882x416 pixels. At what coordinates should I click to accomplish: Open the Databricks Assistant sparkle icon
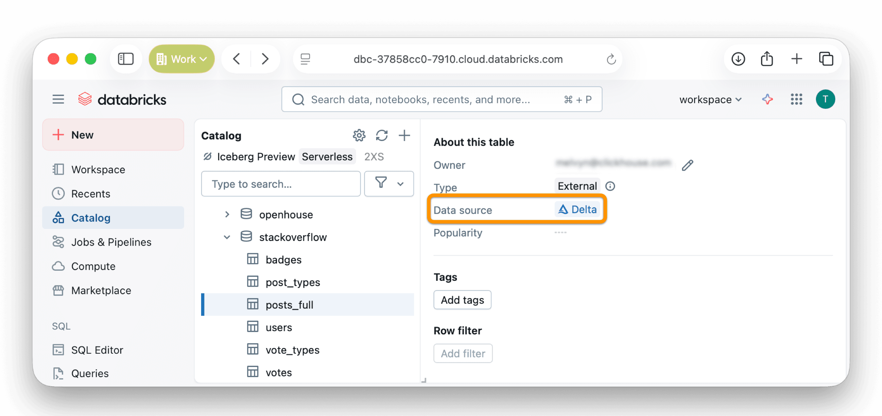click(x=767, y=99)
